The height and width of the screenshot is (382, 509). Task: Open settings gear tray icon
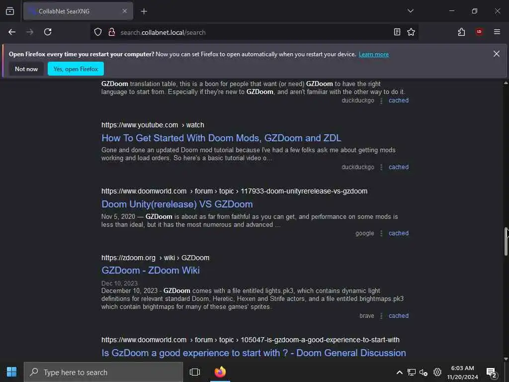point(437,372)
